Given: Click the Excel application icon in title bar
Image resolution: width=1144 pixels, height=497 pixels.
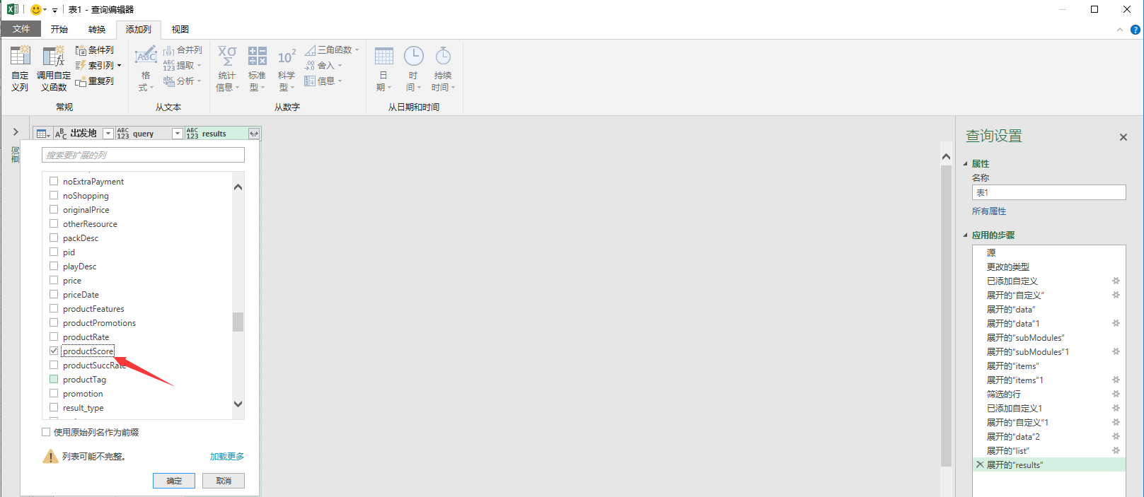Looking at the screenshot, I should click(13, 10).
